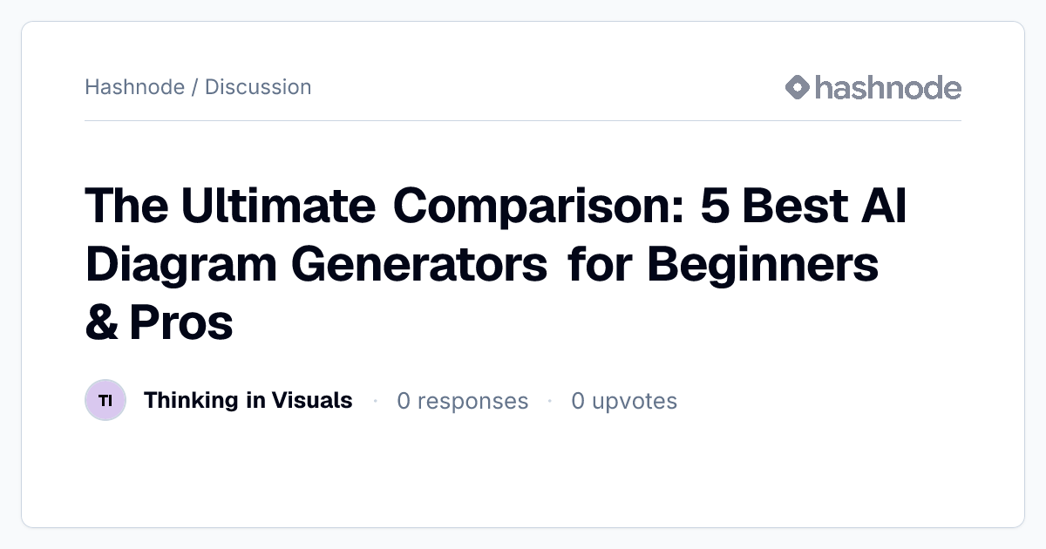Click the hashnode wordmark text in header

pos(888,87)
